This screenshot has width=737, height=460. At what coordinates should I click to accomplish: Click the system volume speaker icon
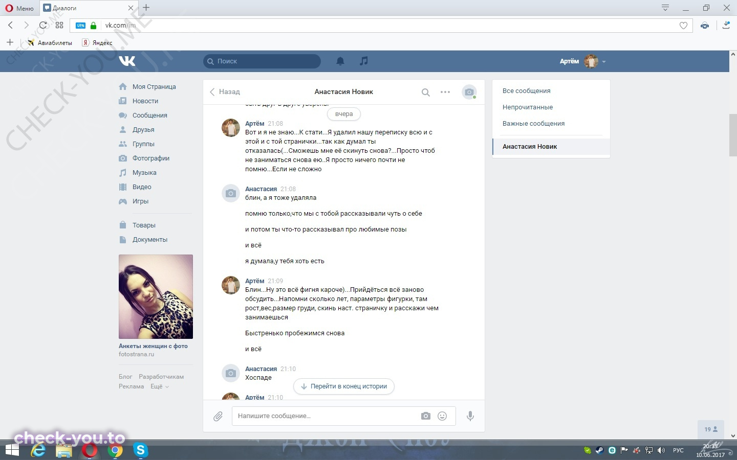(661, 450)
